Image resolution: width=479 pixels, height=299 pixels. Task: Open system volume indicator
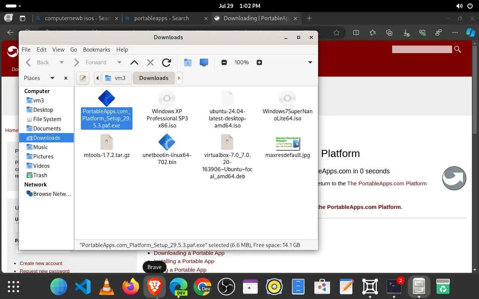(x=459, y=6)
